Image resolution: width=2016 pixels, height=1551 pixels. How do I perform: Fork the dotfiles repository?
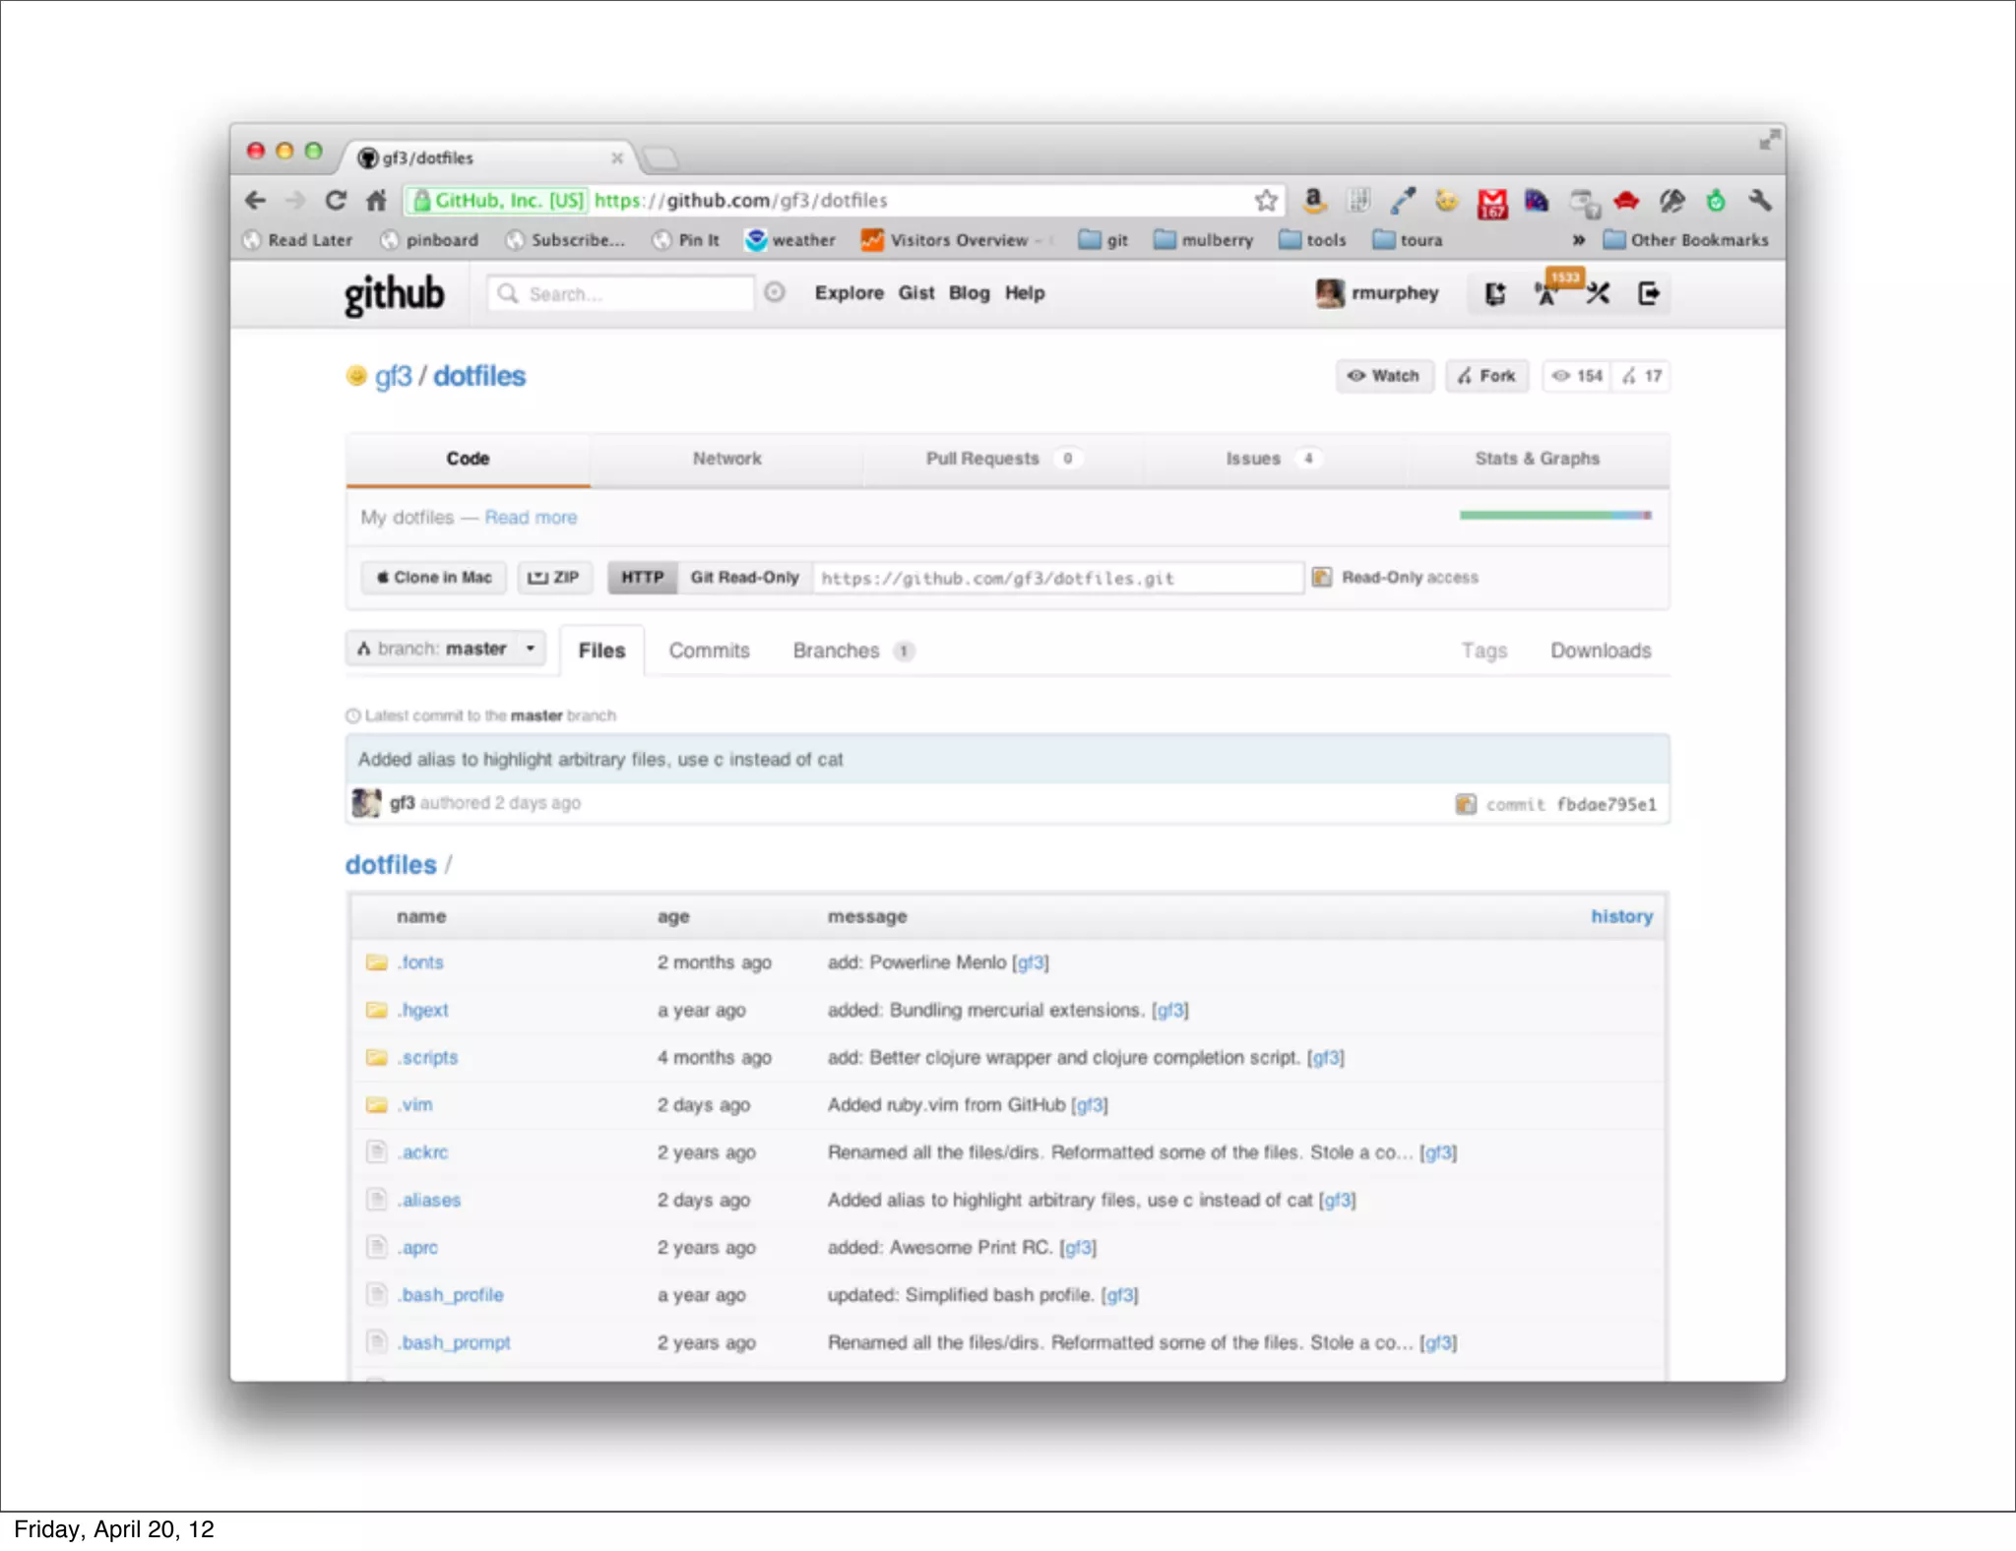pyautogui.click(x=1486, y=376)
